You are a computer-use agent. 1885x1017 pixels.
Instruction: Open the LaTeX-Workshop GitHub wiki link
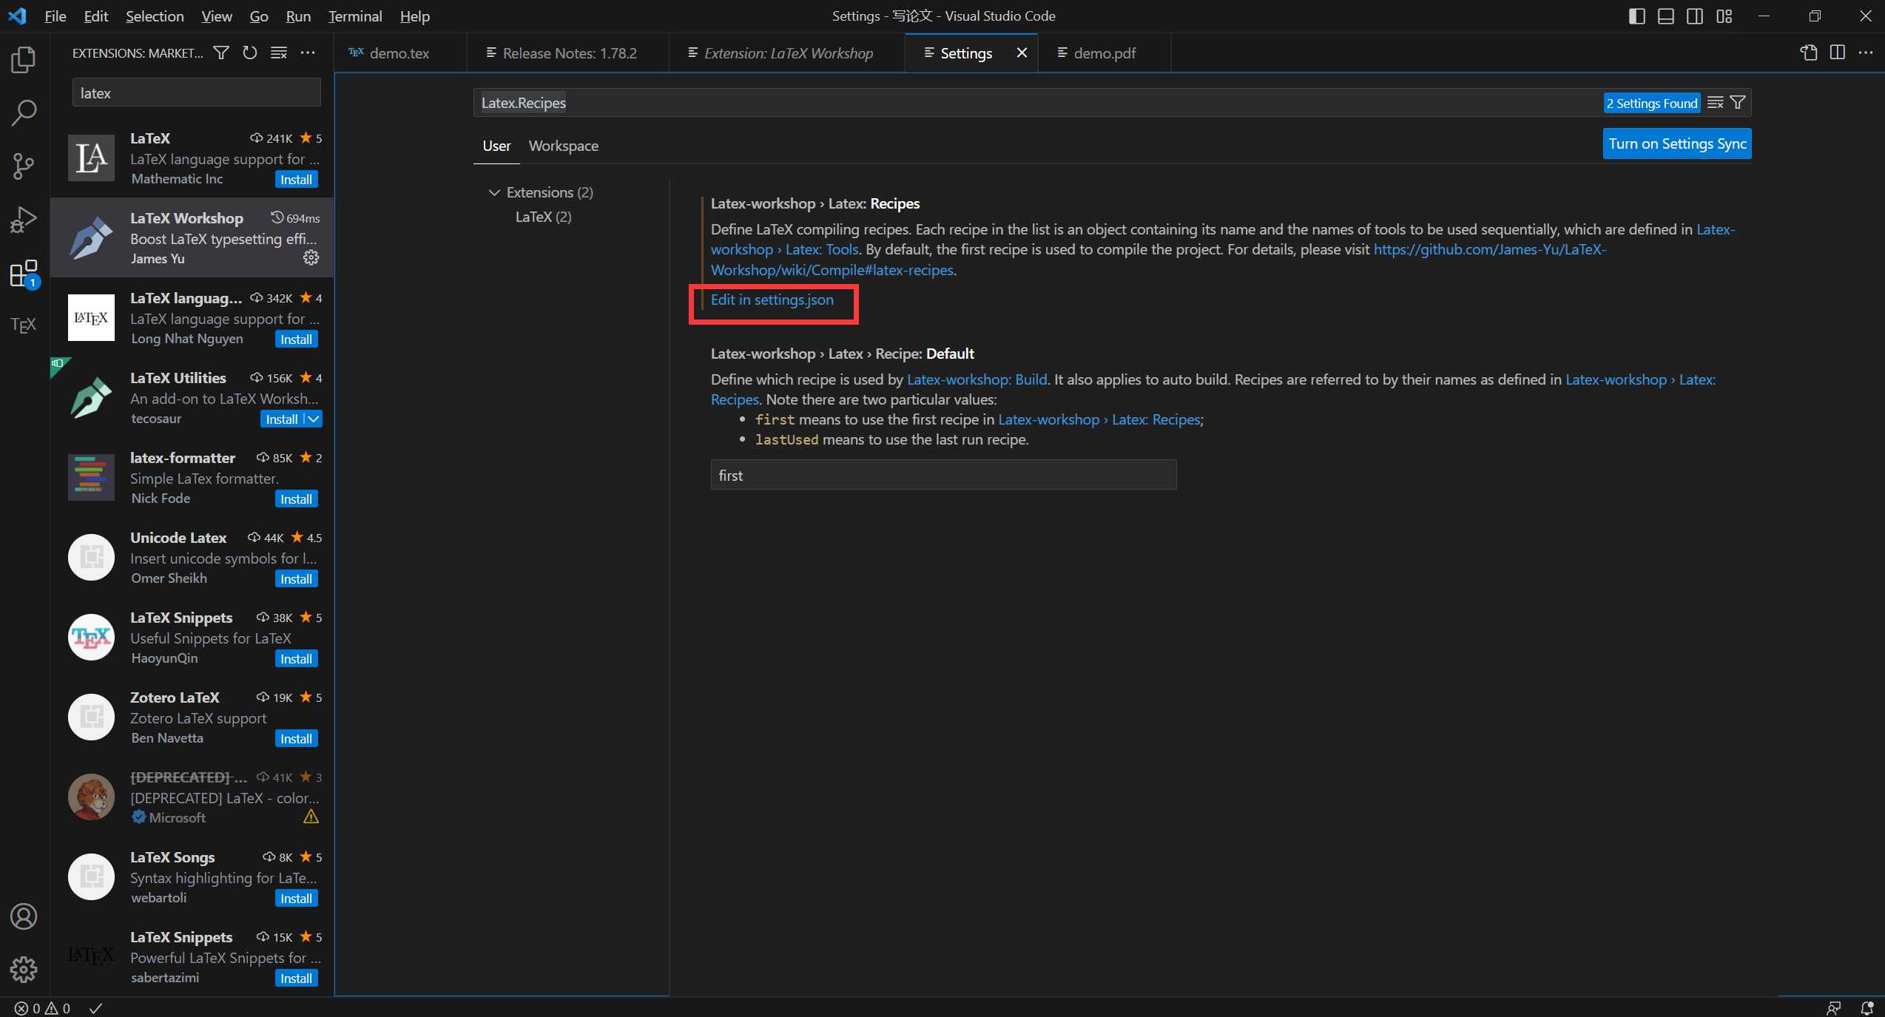click(1489, 250)
